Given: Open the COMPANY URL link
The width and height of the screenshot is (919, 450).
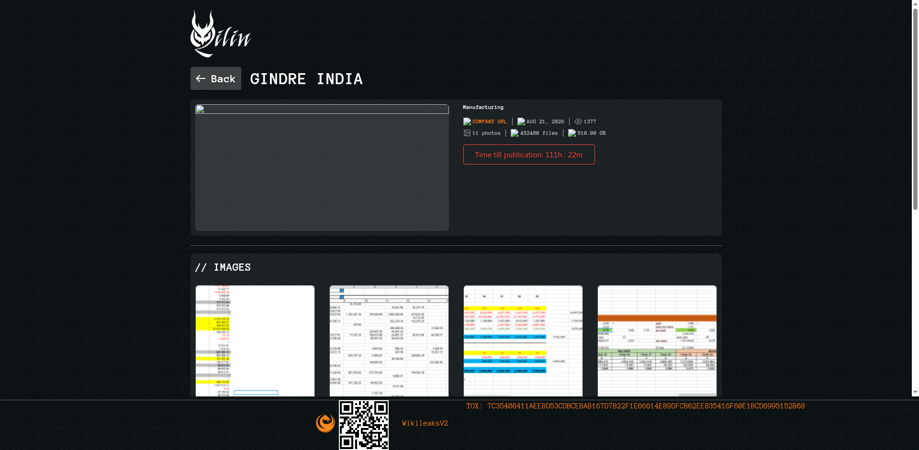Looking at the screenshot, I should 489,121.
